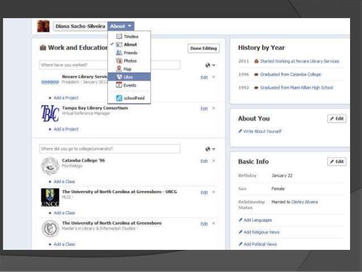Edit the Tampa Bay Library Consortium entry
This screenshot has height=272, width=362.
pyautogui.click(x=204, y=109)
